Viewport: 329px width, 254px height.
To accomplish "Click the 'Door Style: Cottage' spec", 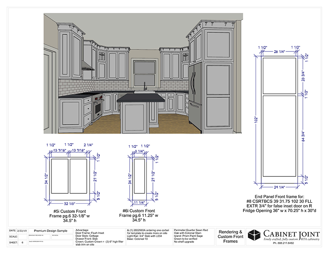I will (x=87, y=236).
